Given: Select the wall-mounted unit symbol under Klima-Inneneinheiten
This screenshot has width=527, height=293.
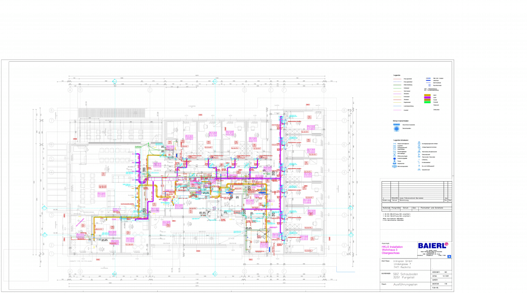Looking at the screenshot, I should coord(397,124).
